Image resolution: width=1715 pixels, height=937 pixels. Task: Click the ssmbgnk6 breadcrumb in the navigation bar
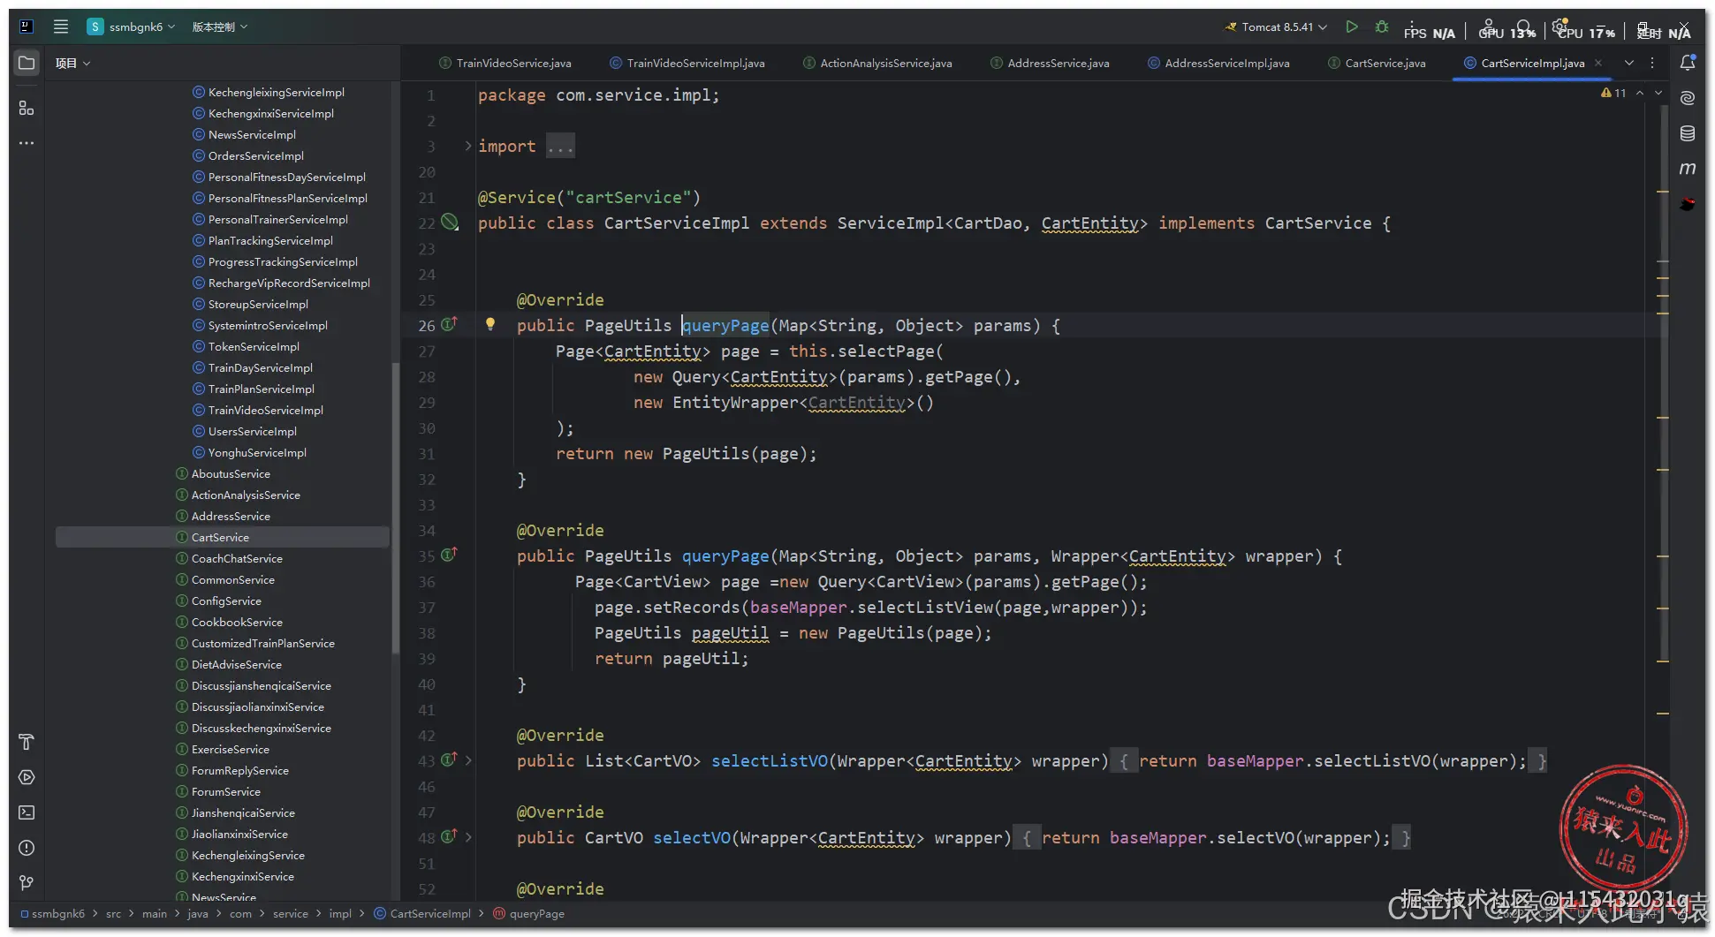coord(52,914)
